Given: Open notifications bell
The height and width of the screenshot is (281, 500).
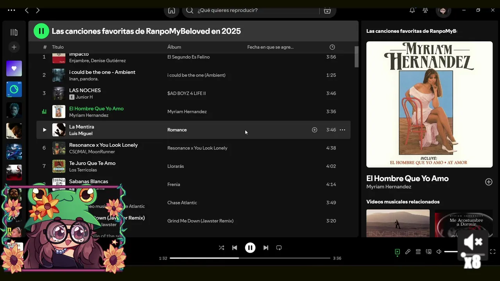Looking at the screenshot, I should pyautogui.click(x=412, y=11).
